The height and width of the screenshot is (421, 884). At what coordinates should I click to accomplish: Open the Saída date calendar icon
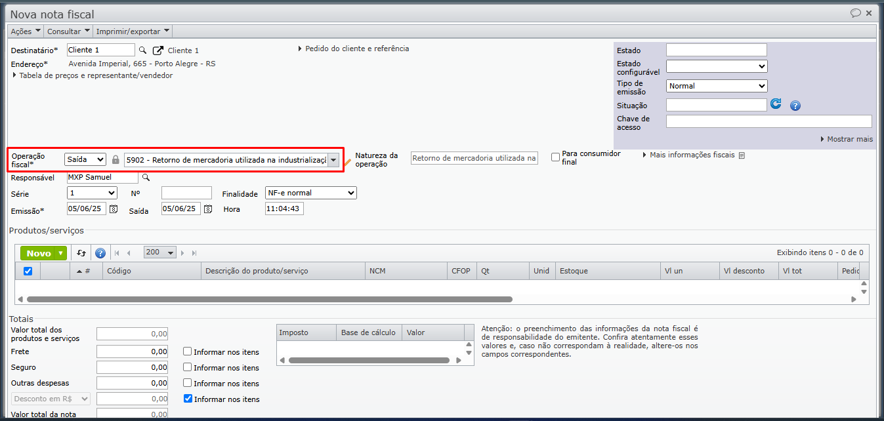(x=208, y=209)
